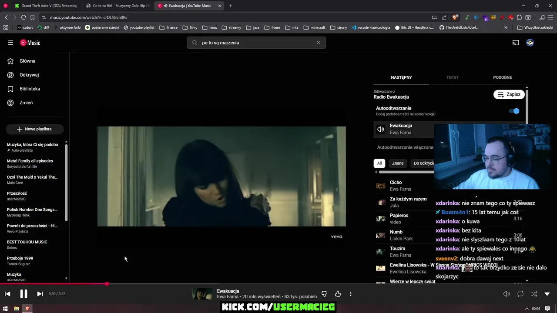Image resolution: width=557 pixels, height=313 pixels.
Task: Open the finanse bookmarks folder
Action: pos(168,27)
